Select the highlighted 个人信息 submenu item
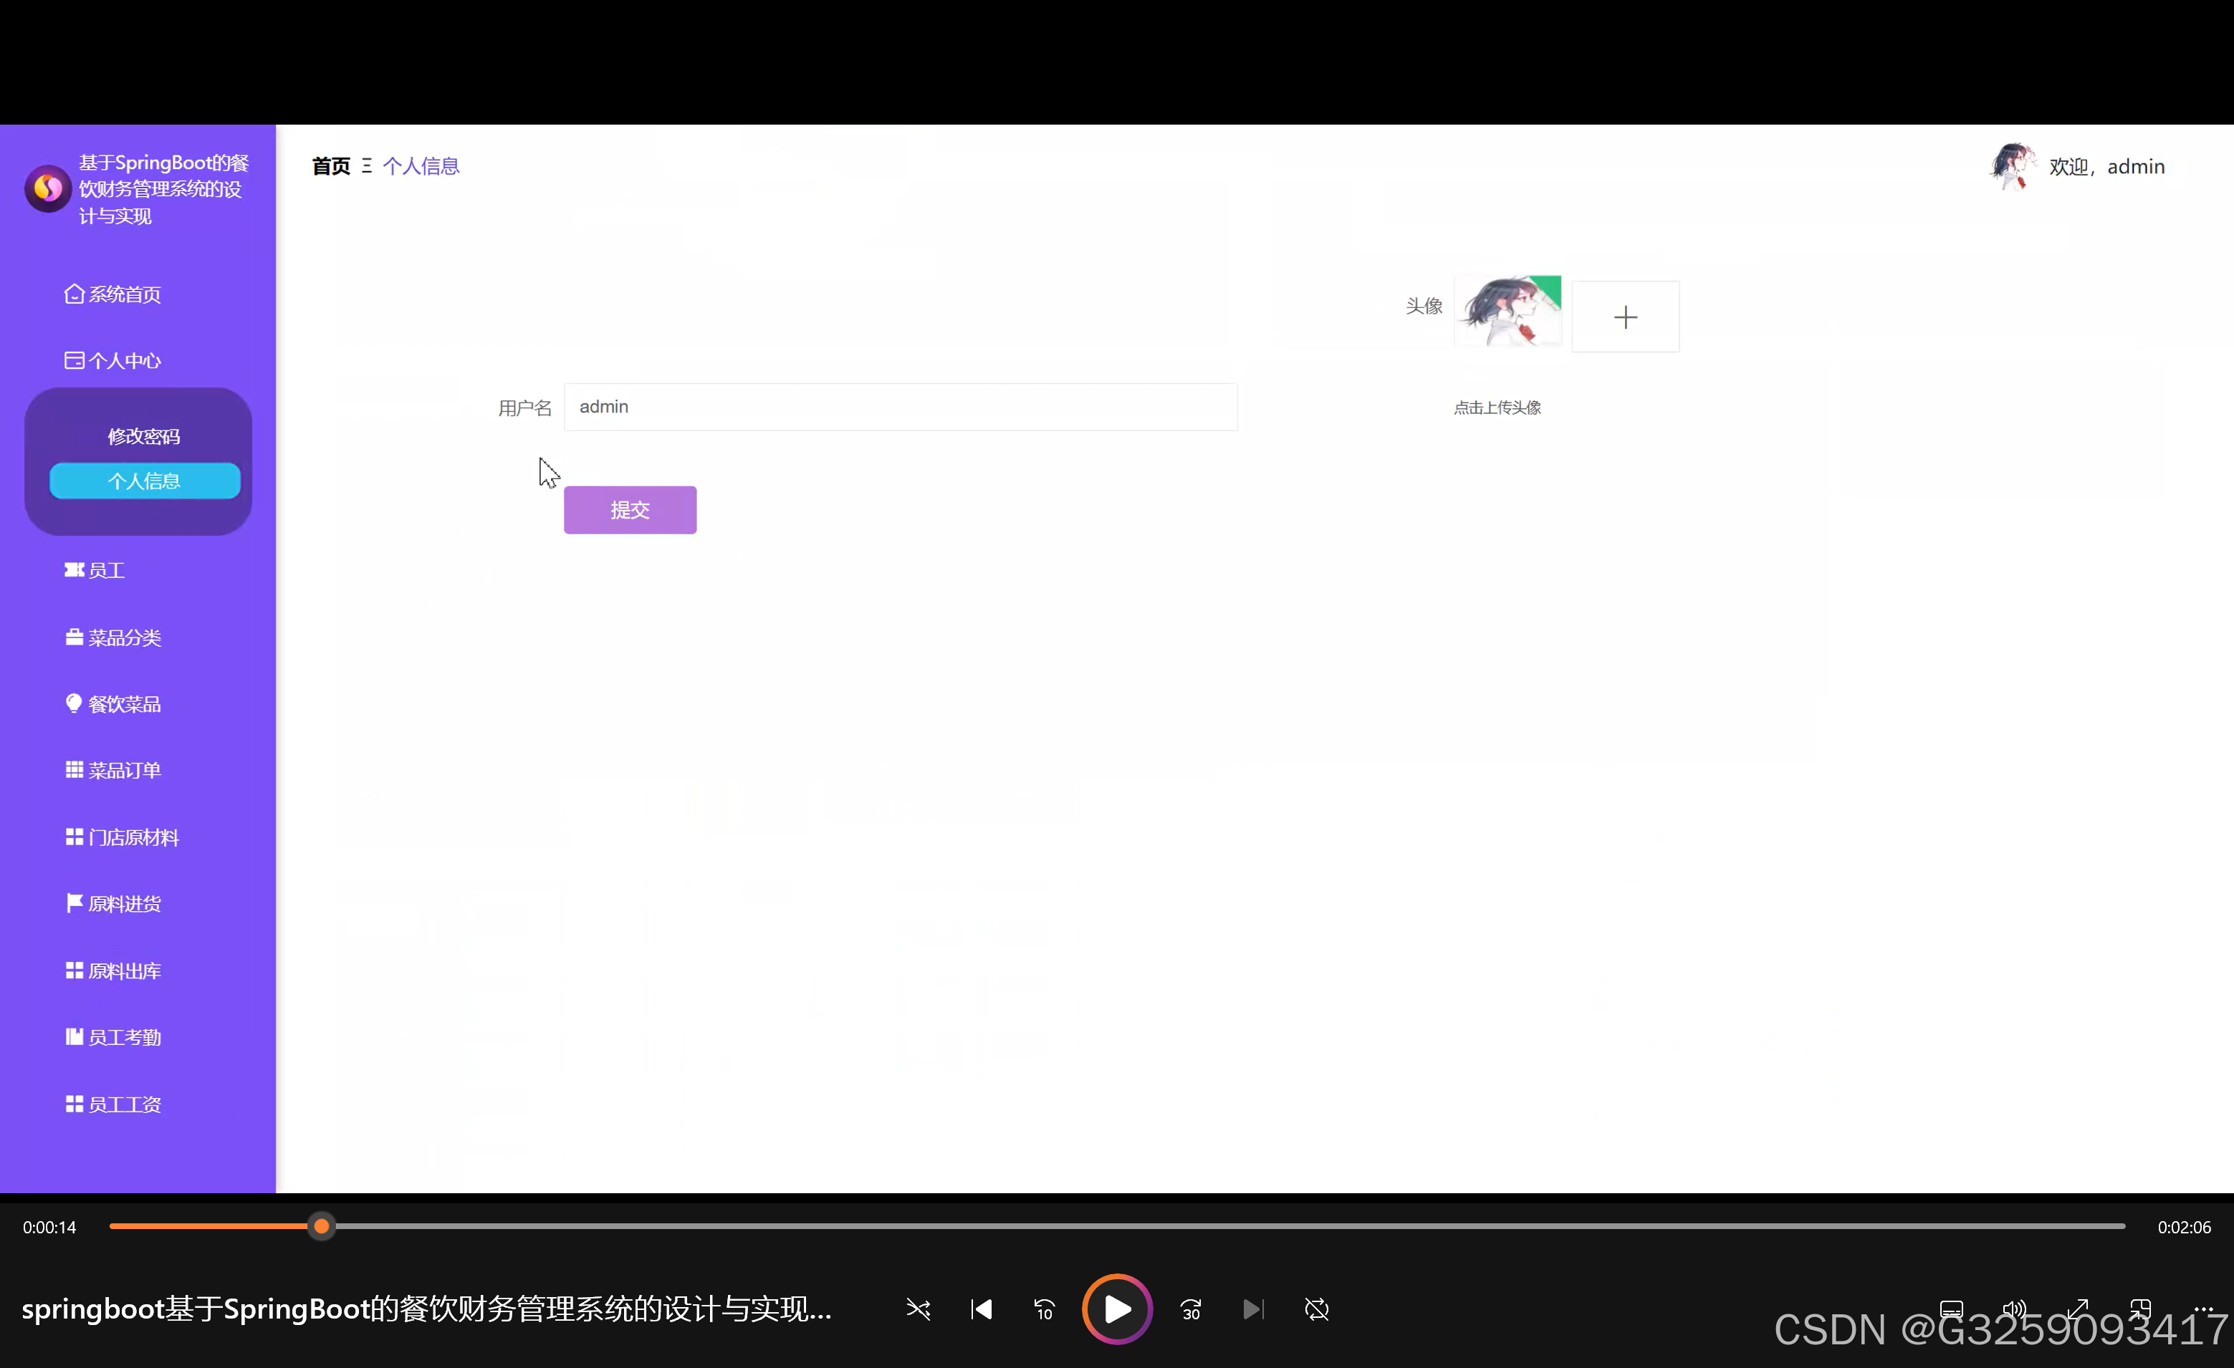Screen dimensions: 2234x1368 coord(145,481)
